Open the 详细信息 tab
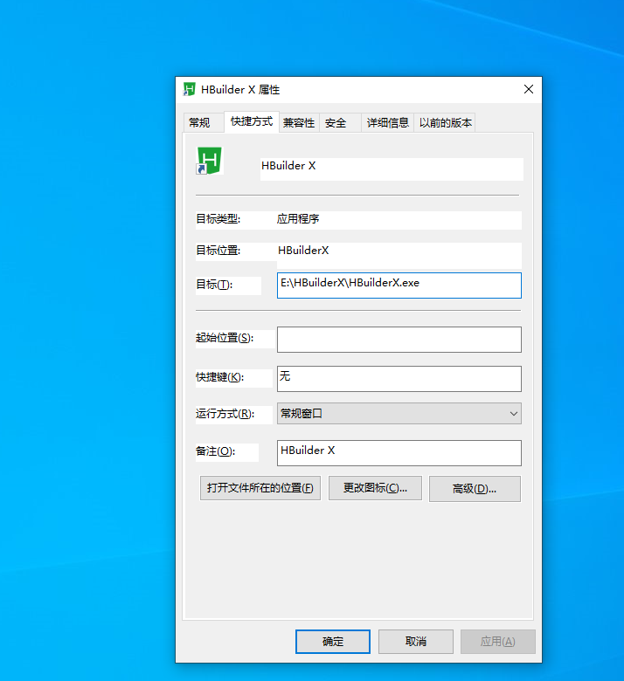This screenshot has height=681, width=624. coord(387,123)
